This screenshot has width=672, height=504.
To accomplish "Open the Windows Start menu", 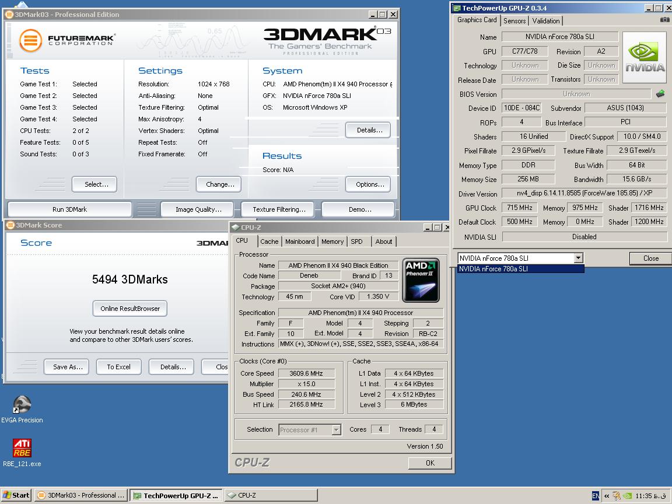I will [x=16, y=495].
